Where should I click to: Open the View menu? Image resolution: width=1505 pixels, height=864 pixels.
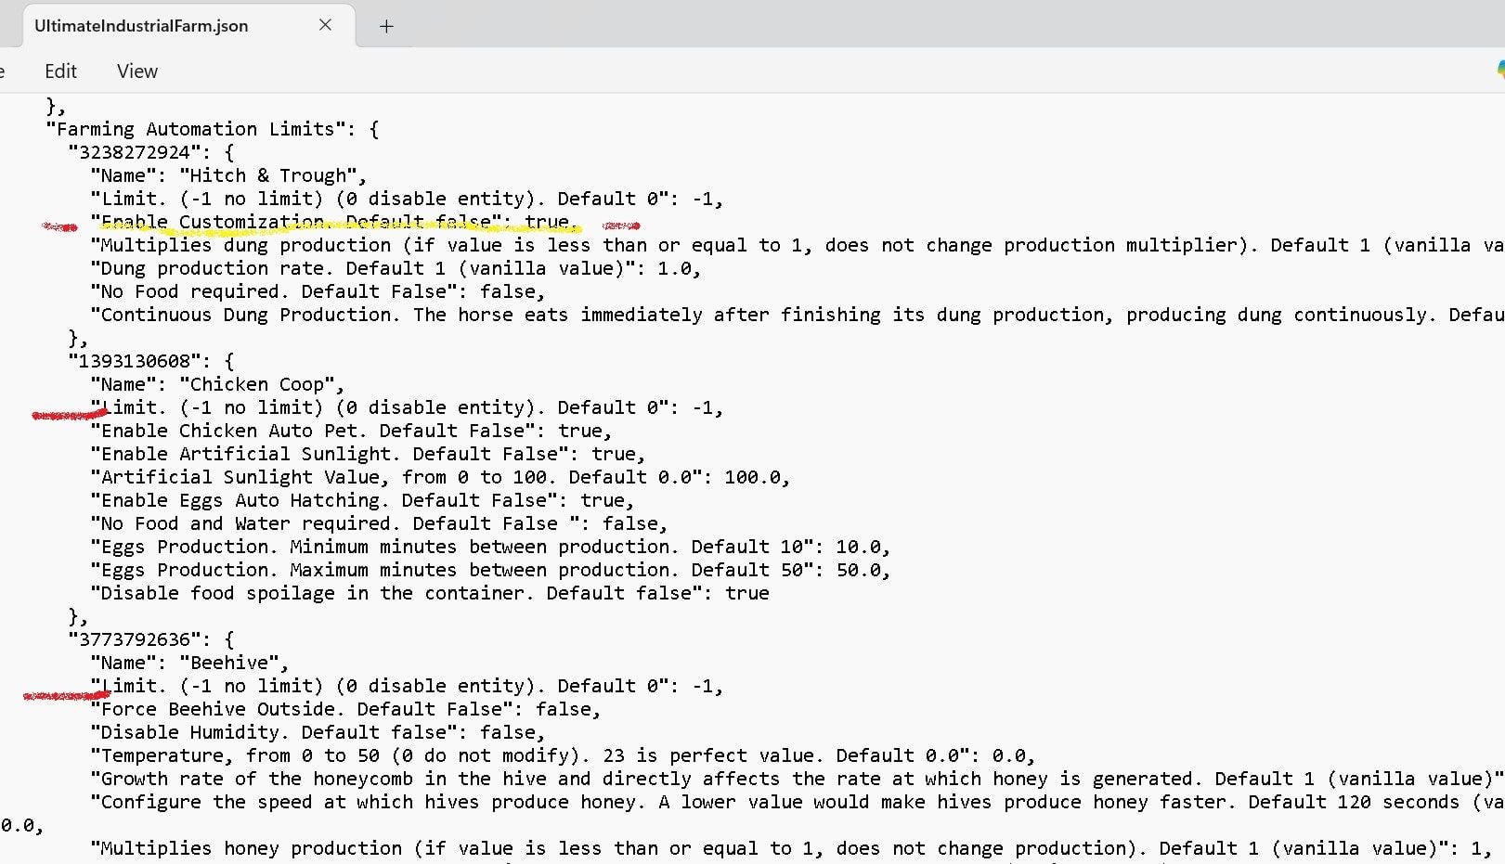137,71
